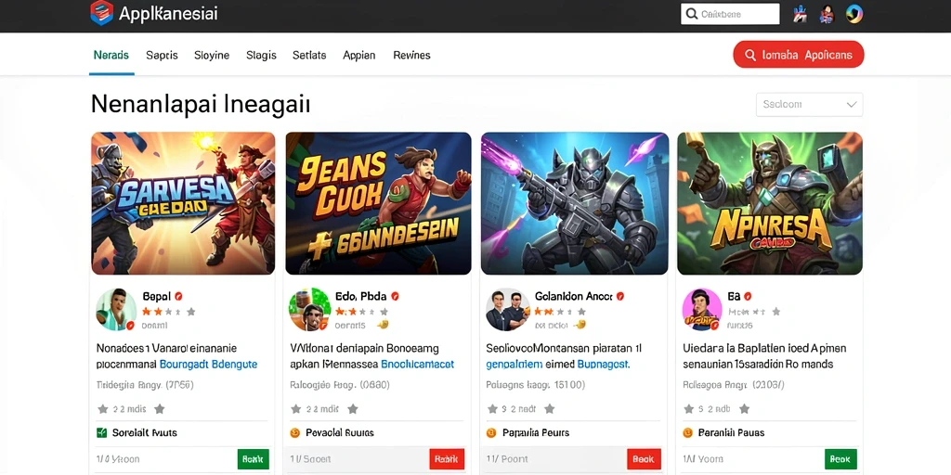Click the Paranila Peurs label

[536, 432]
